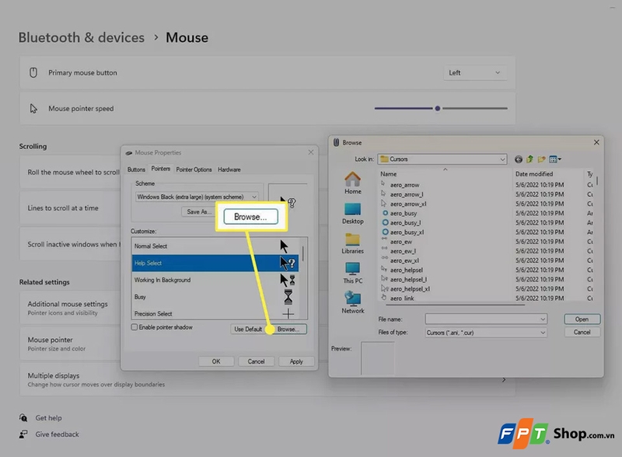Click the Browse file list horizontal scrollbar
Image resolution: width=622 pixels, height=457 pixels.
(456, 305)
